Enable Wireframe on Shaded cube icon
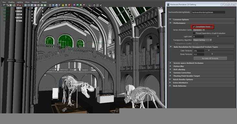The height and width of the screenshot is (124, 237). pyautogui.click(x=56, y=5)
